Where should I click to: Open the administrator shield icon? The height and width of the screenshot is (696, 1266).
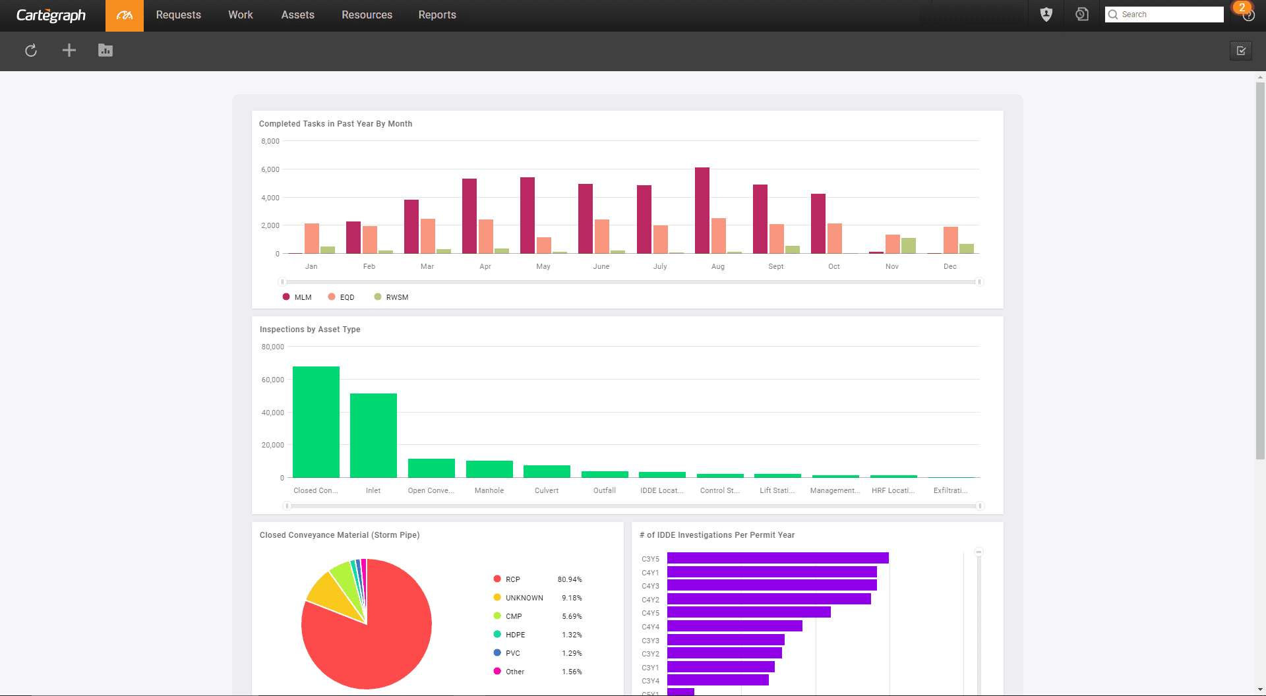tap(1046, 14)
